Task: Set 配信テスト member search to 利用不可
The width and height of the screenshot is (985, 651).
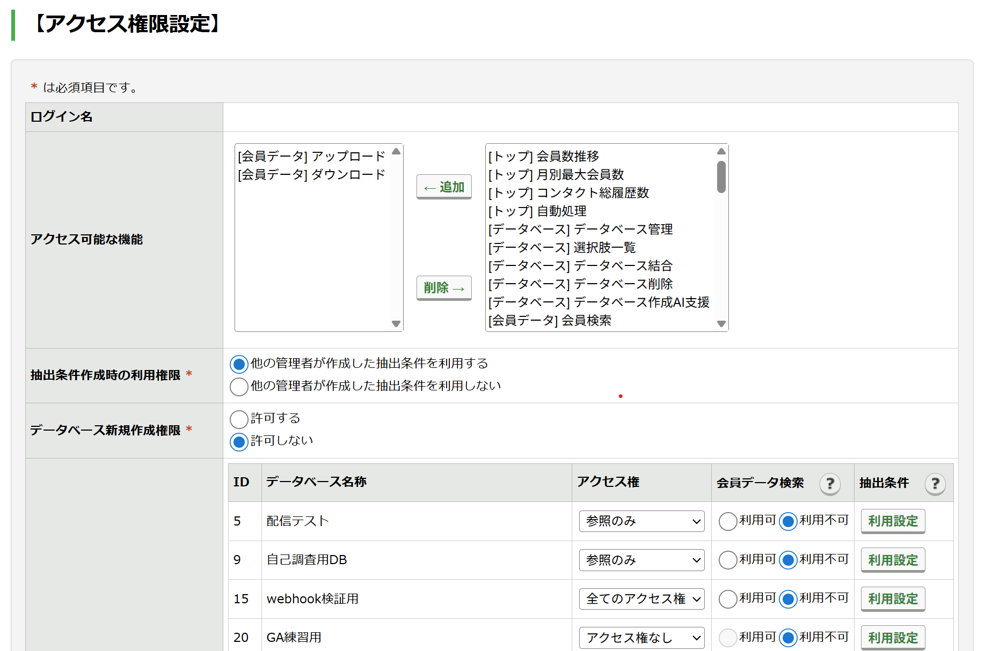Action: 788,521
